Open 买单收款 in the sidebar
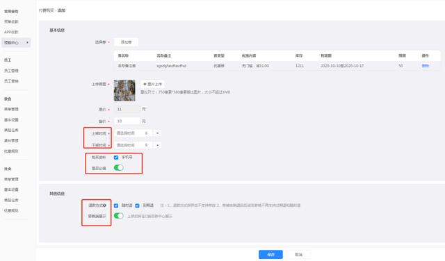445x261 pixels. (x=11, y=22)
